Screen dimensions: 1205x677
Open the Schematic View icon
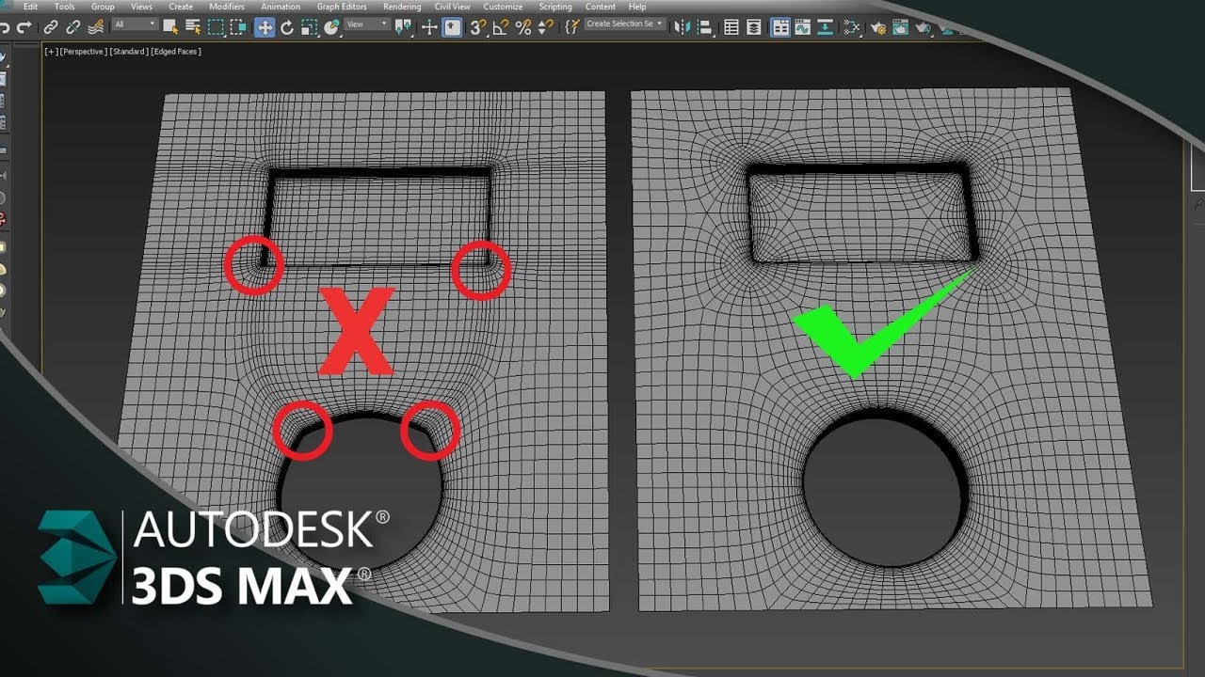point(825,27)
